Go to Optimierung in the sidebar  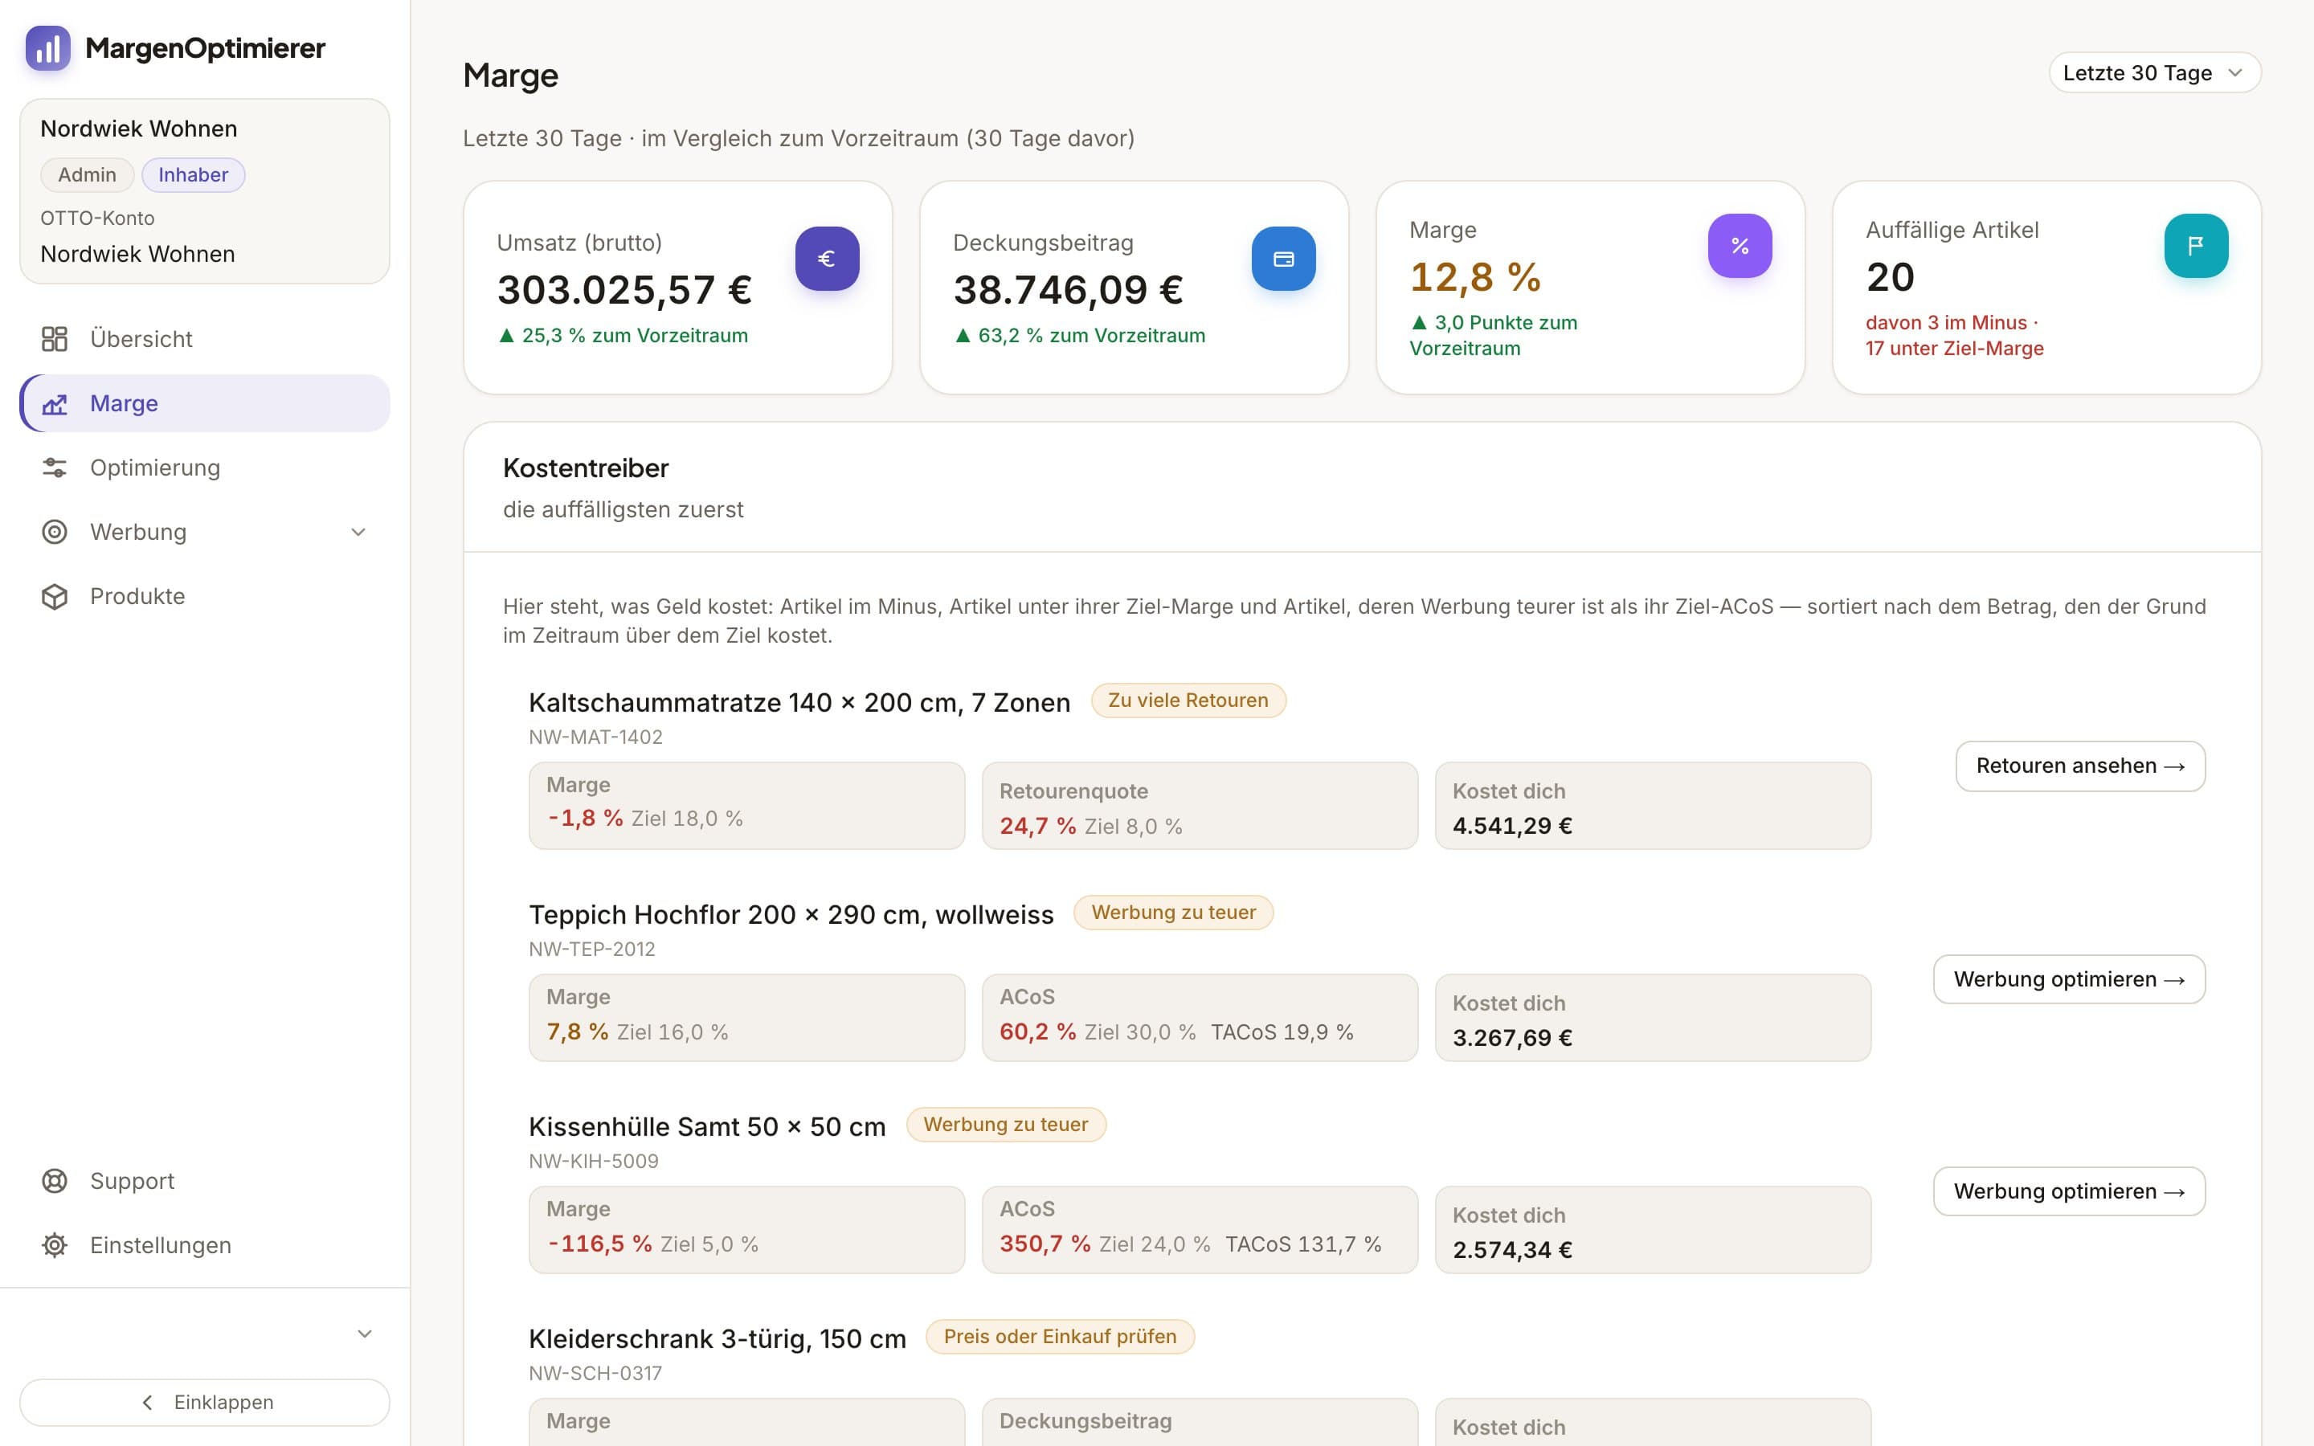click(205, 468)
